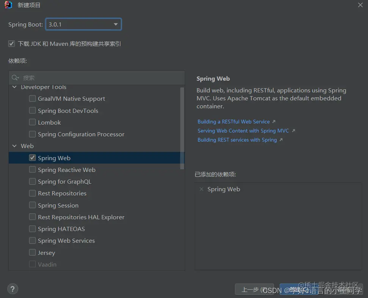Select the Rest Repositories HAL Explorer label
Screen dimensions: 368x298
click(x=81, y=217)
